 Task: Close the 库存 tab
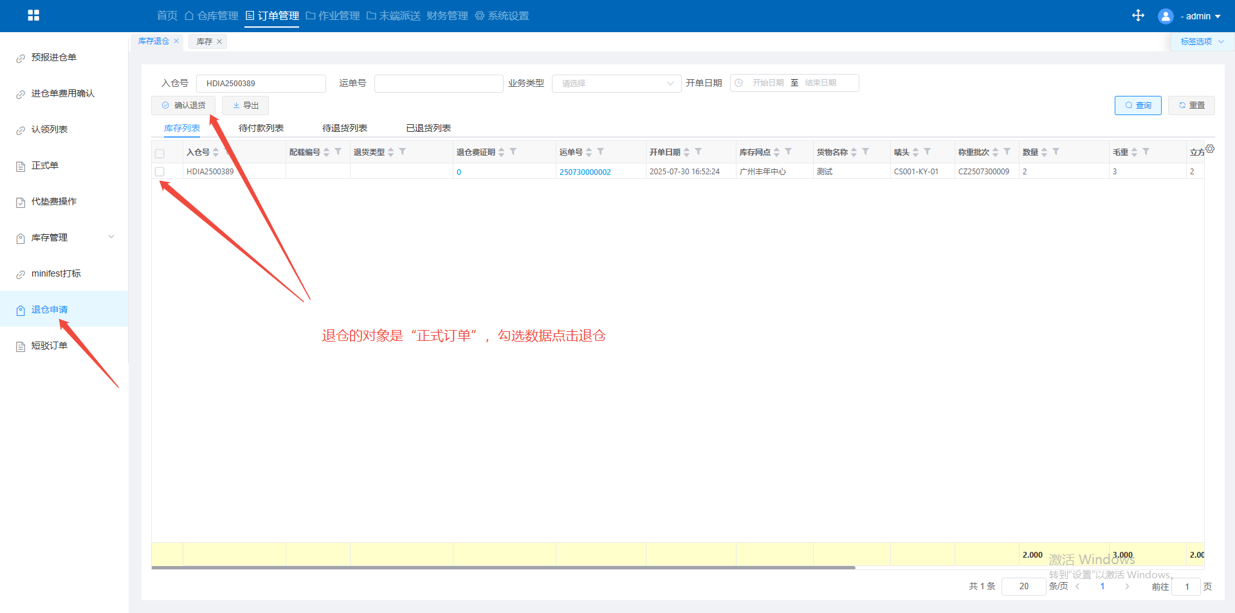point(219,42)
